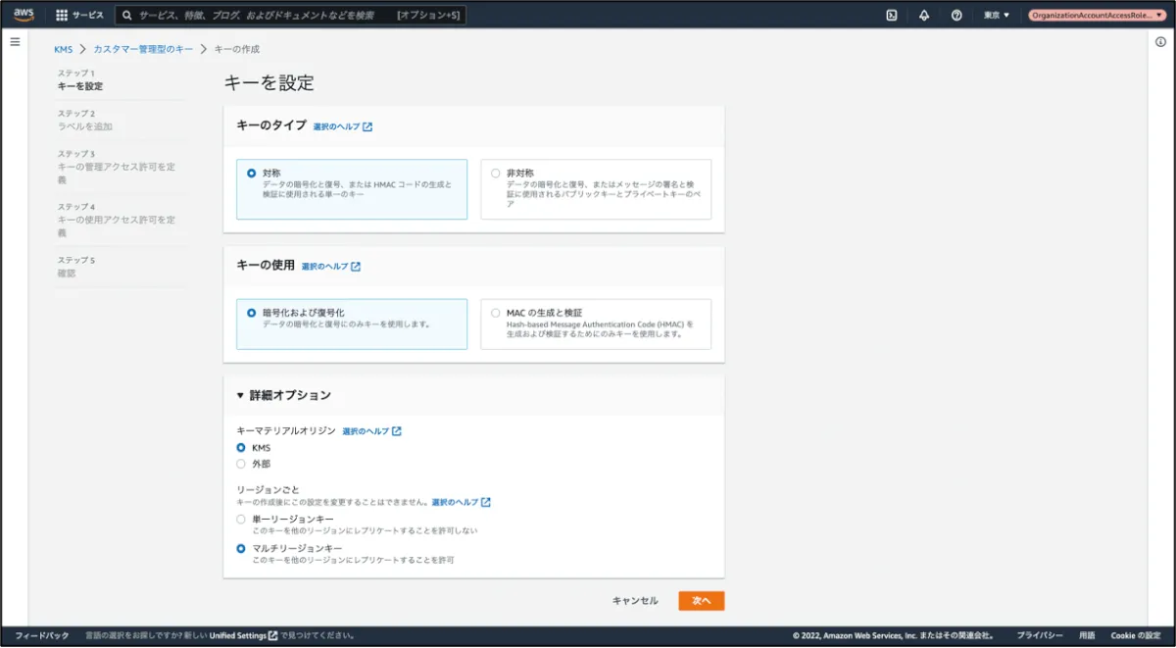Go to KMS in the breadcrumb
This screenshot has height=648, width=1176.
click(63, 49)
